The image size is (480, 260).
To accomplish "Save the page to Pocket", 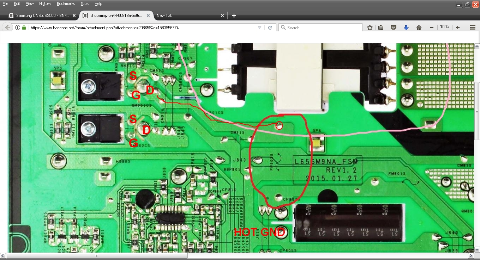I will click(394, 27).
